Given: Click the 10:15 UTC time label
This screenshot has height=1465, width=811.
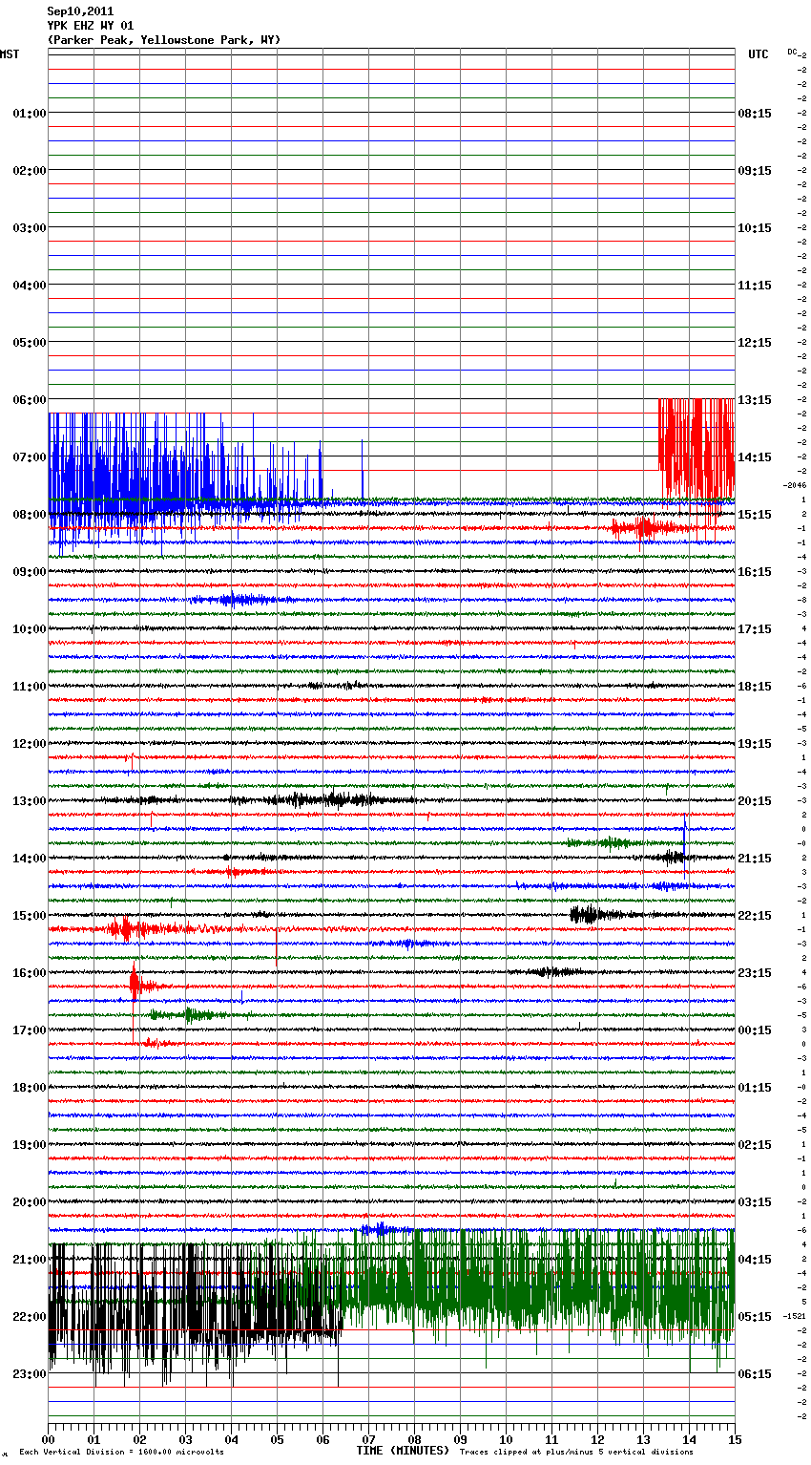Looking at the screenshot, I should click(x=755, y=228).
